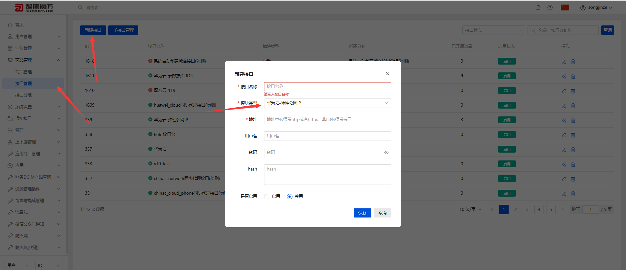Click the 保存 button
This screenshot has height=270, width=626.
362,213
